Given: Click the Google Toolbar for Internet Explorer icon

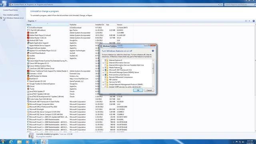Looking at the screenshot, I should [x=28, y=84].
